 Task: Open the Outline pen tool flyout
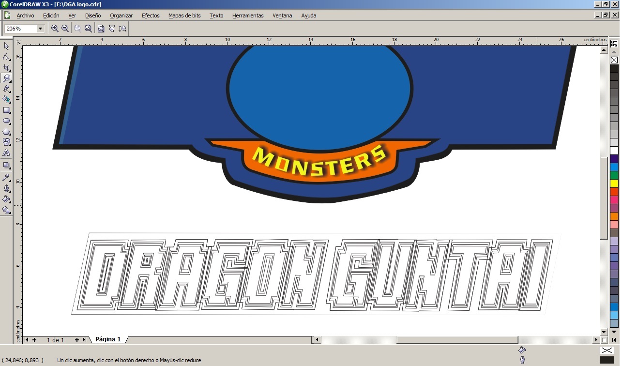point(6,188)
